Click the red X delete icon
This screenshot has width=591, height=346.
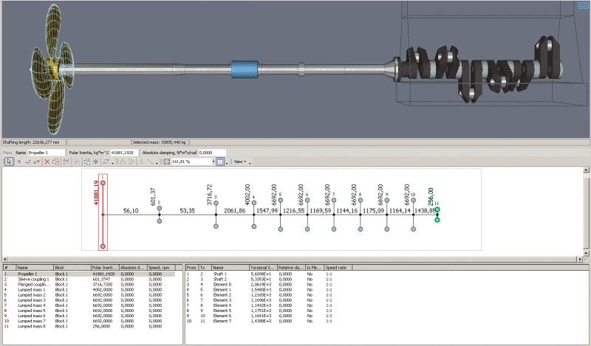tap(47, 161)
